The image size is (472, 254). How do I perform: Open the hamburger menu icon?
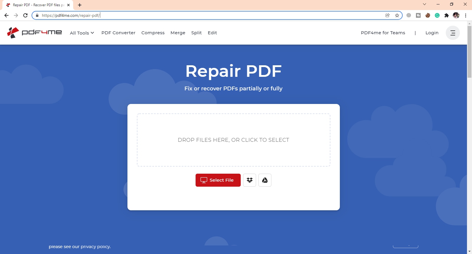pyautogui.click(x=453, y=33)
